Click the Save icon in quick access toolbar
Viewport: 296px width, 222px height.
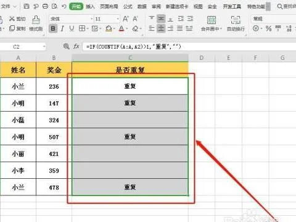pyautogui.click(x=27, y=6)
